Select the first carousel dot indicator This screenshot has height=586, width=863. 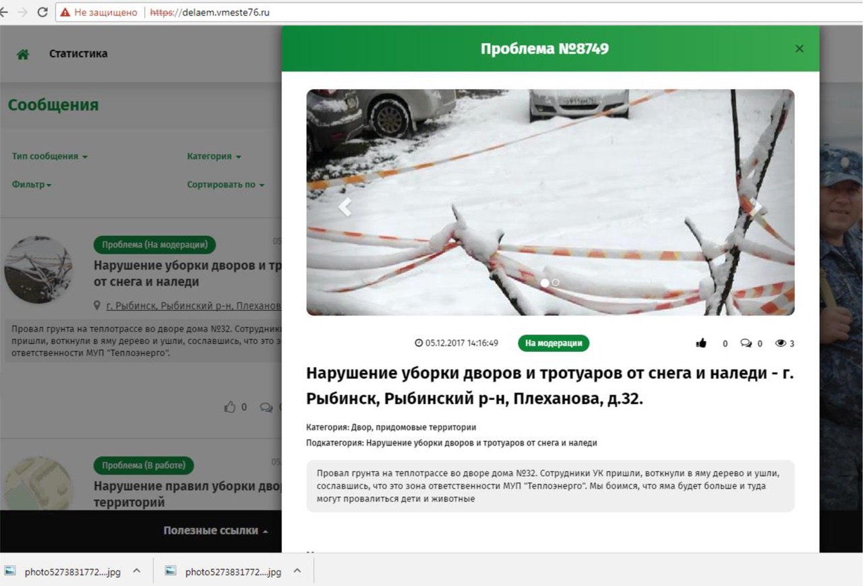pyautogui.click(x=545, y=283)
